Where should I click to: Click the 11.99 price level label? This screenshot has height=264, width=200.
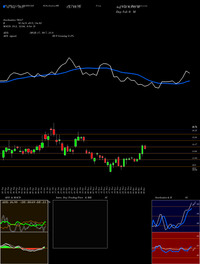[x=195, y=158]
